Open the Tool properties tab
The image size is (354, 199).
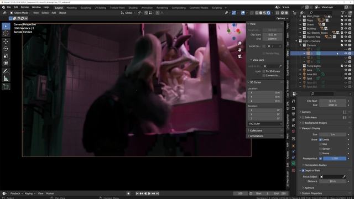(294, 102)
